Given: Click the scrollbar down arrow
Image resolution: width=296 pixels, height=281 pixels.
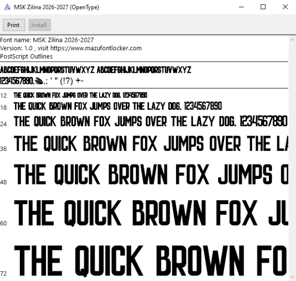Looking at the screenshot, I should coord(292,277).
